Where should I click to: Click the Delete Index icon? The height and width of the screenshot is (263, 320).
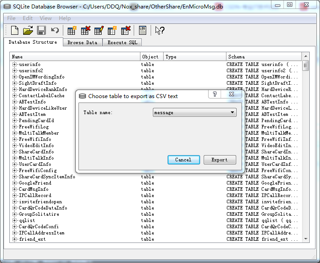(x=126, y=30)
